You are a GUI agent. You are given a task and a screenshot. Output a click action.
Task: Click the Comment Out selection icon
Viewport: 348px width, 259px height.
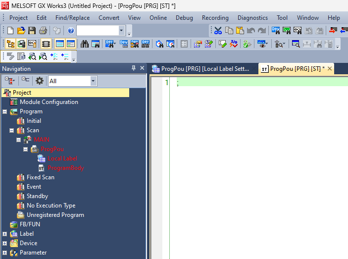click(54, 56)
